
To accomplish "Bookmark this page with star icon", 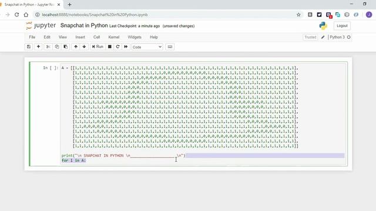I will (298, 15).
